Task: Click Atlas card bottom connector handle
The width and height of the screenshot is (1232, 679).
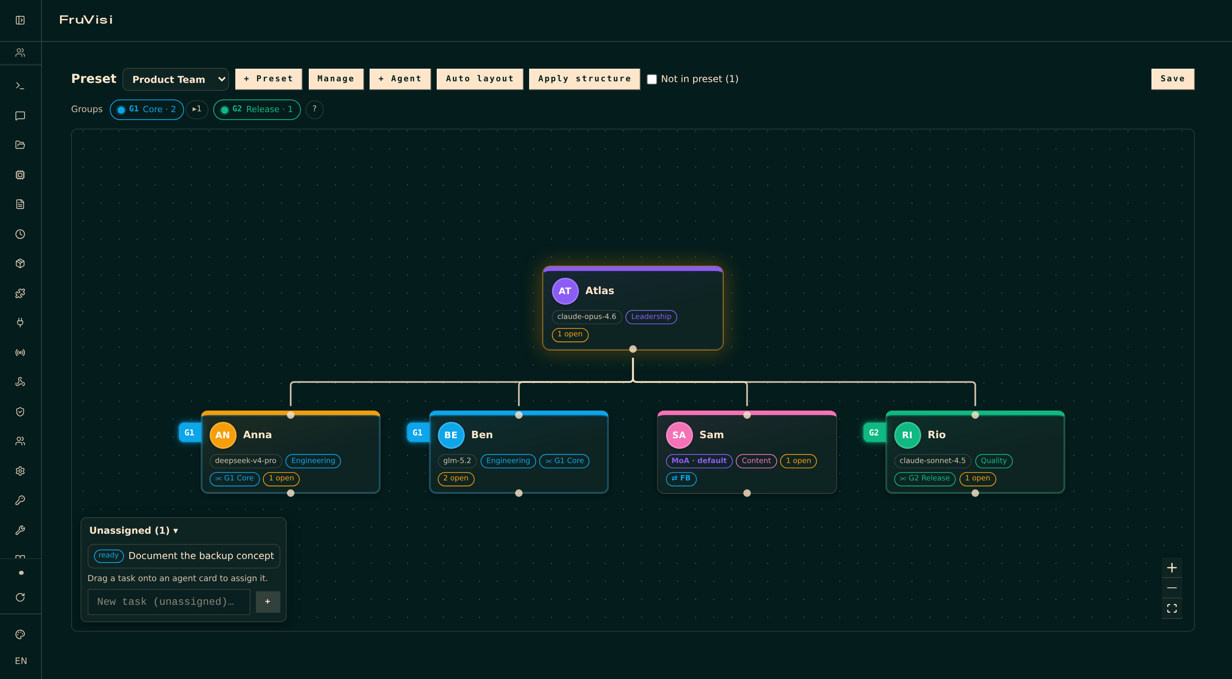Action: click(633, 349)
